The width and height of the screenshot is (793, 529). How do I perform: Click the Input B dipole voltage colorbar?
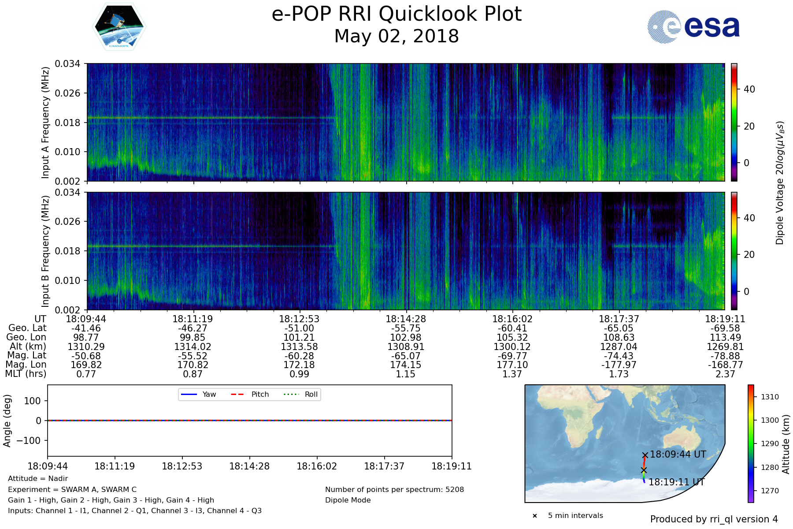734,251
